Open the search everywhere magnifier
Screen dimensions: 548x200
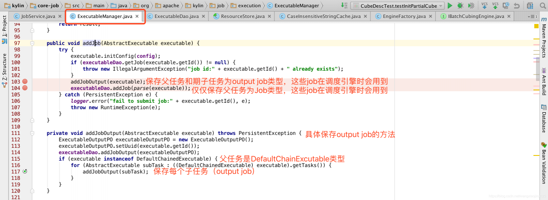click(x=542, y=6)
